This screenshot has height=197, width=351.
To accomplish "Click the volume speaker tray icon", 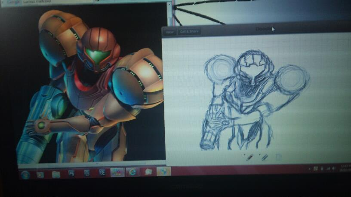I will 334,169.
